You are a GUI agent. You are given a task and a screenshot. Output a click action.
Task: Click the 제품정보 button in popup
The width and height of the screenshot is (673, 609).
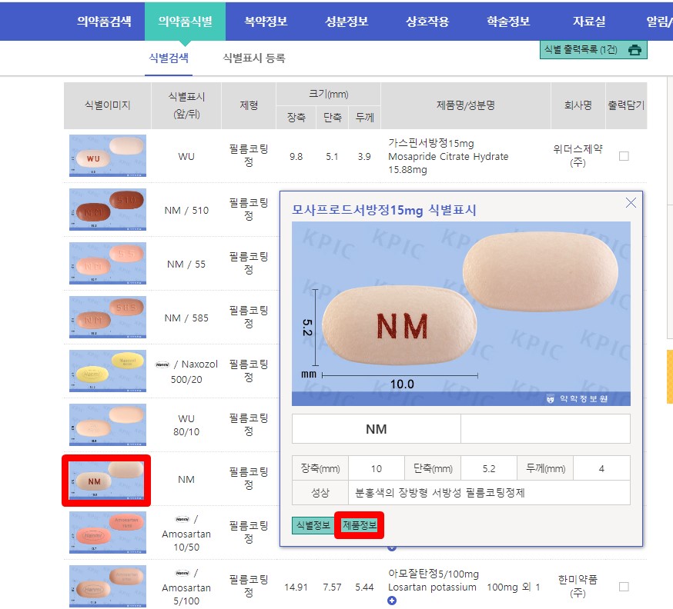pyautogui.click(x=360, y=525)
